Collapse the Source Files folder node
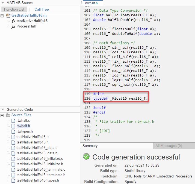195x184 pixels. pyautogui.click(x=2, y=115)
